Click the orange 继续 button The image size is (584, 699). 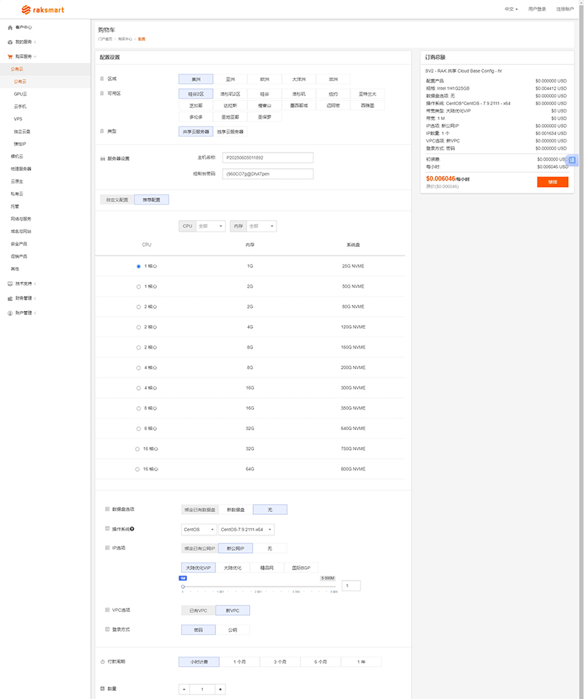(x=552, y=182)
